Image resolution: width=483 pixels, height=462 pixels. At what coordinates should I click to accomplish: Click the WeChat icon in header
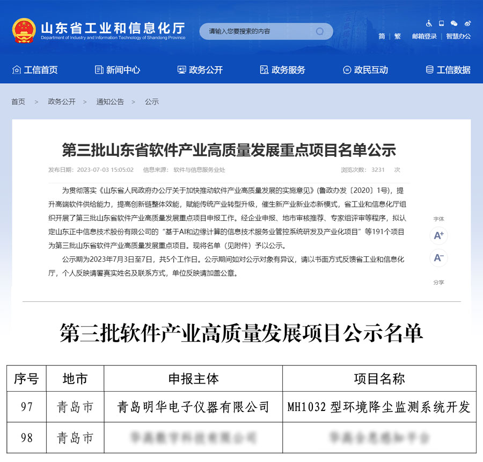pos(454,24)
